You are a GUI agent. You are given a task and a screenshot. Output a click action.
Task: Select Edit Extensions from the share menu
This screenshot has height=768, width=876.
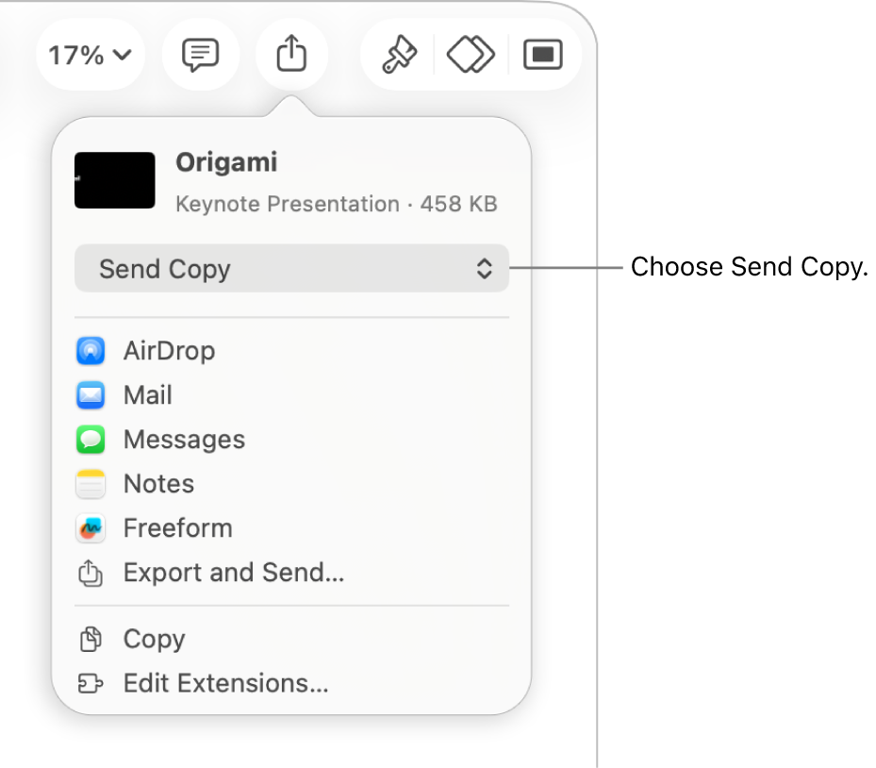224,683
